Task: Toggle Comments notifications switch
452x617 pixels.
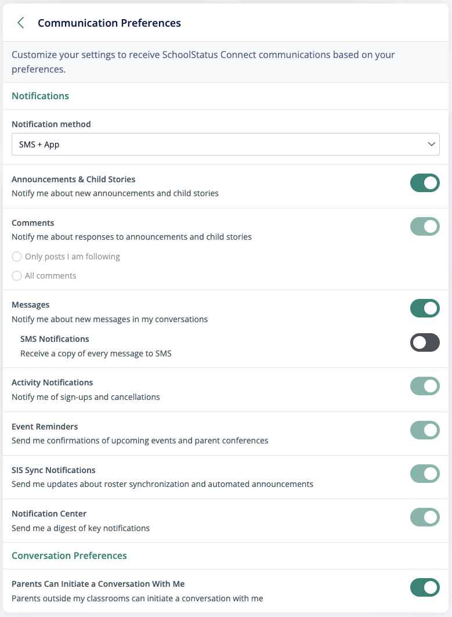Action: [425, 226]
